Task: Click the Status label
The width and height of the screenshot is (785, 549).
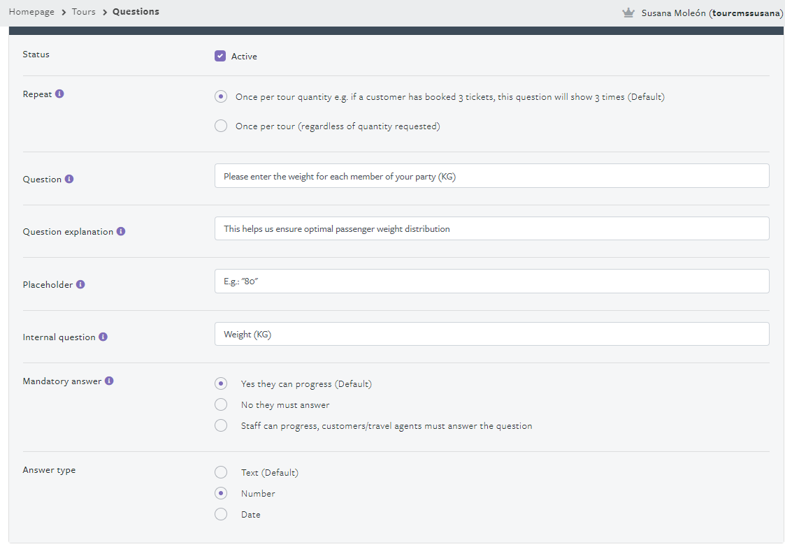Action: point(36,54)
